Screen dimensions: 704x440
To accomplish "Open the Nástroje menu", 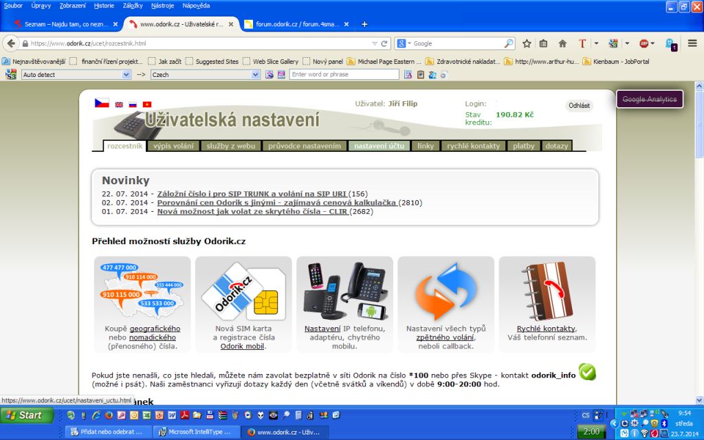I will [x=162, y=5].
